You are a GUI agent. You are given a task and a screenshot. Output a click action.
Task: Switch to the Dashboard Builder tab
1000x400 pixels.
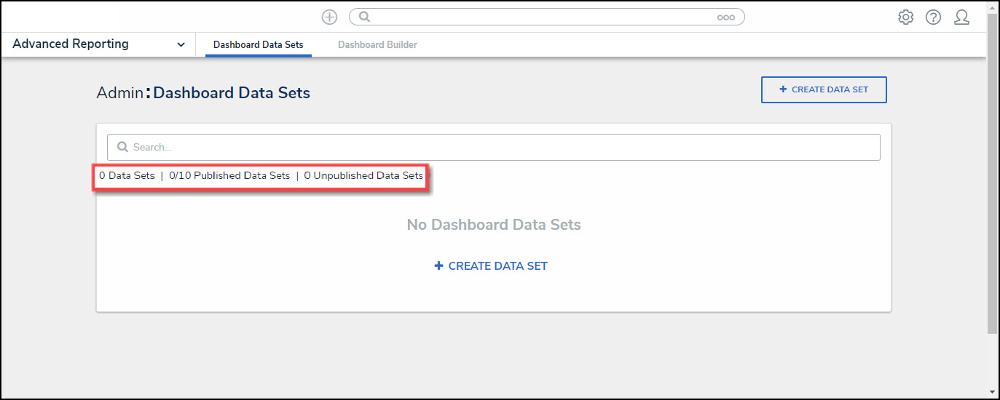pos(377,44)
